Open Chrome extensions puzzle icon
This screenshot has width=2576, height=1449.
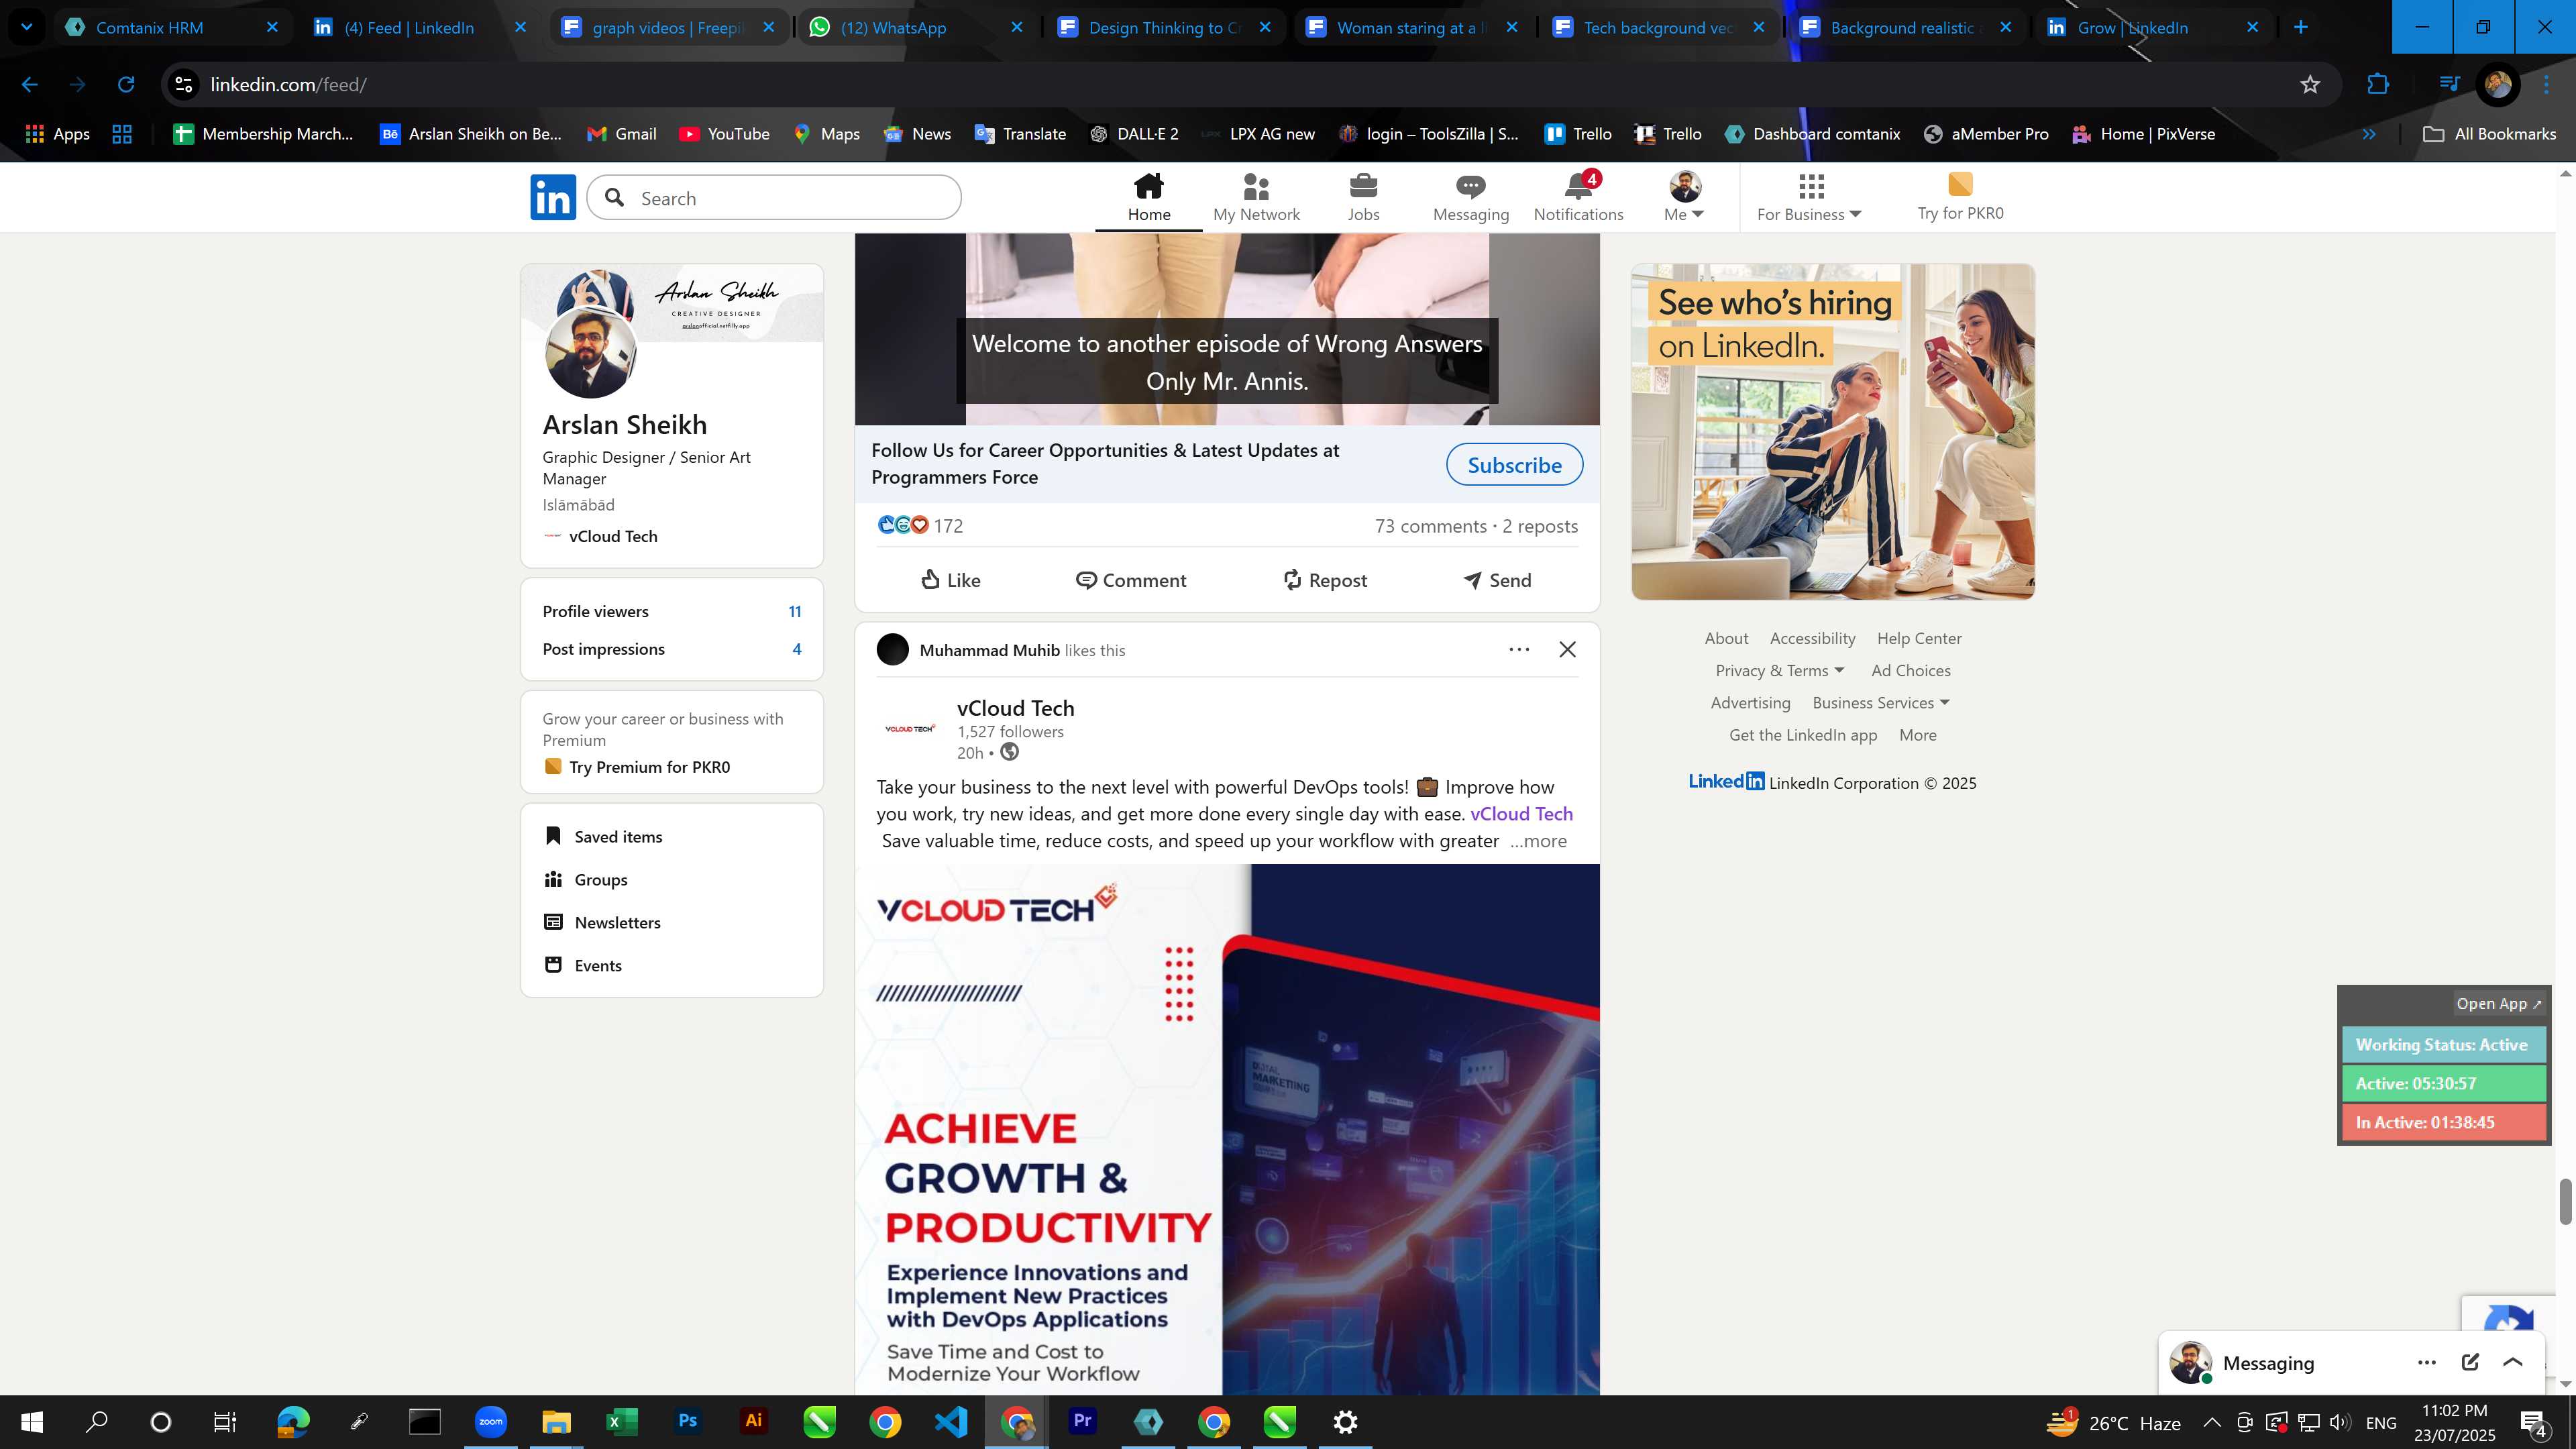coord(2378,85)
